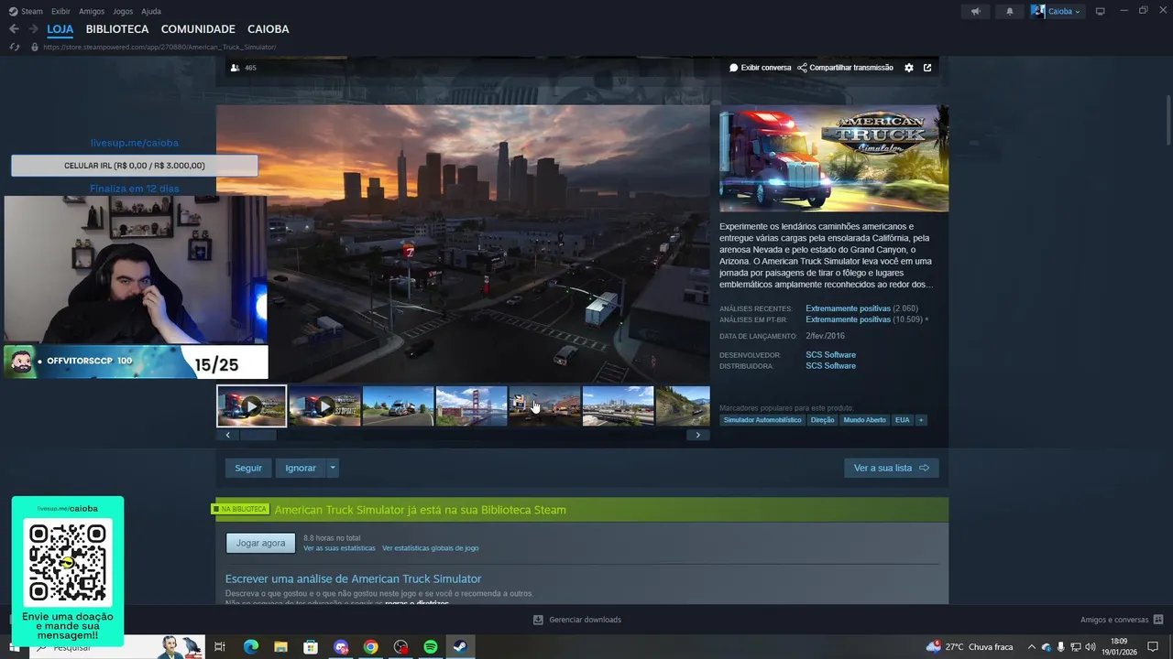Select the Simulador Automobilístico tag
Viewport: 1173px width, 659px height.
point(762,420)
